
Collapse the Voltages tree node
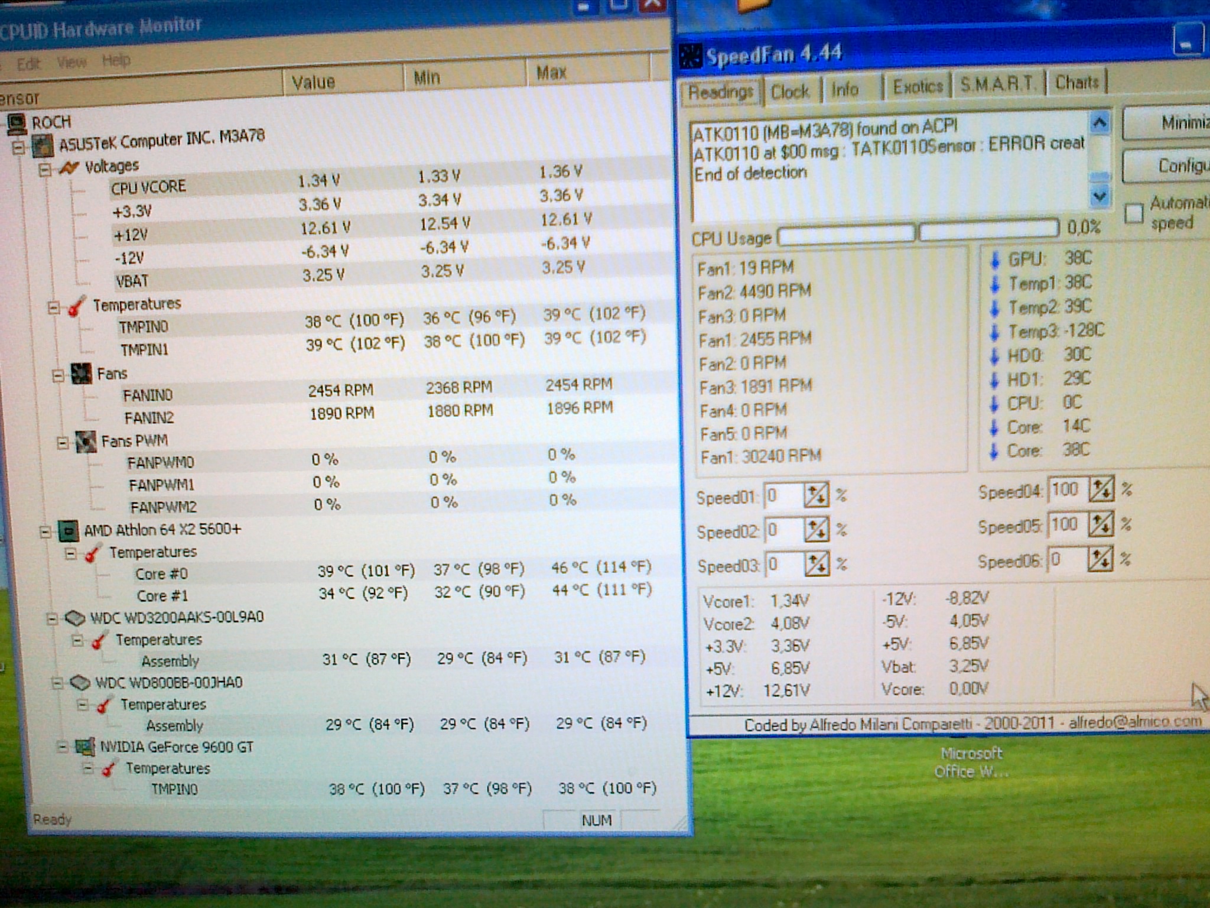click(x=44, y=170)
